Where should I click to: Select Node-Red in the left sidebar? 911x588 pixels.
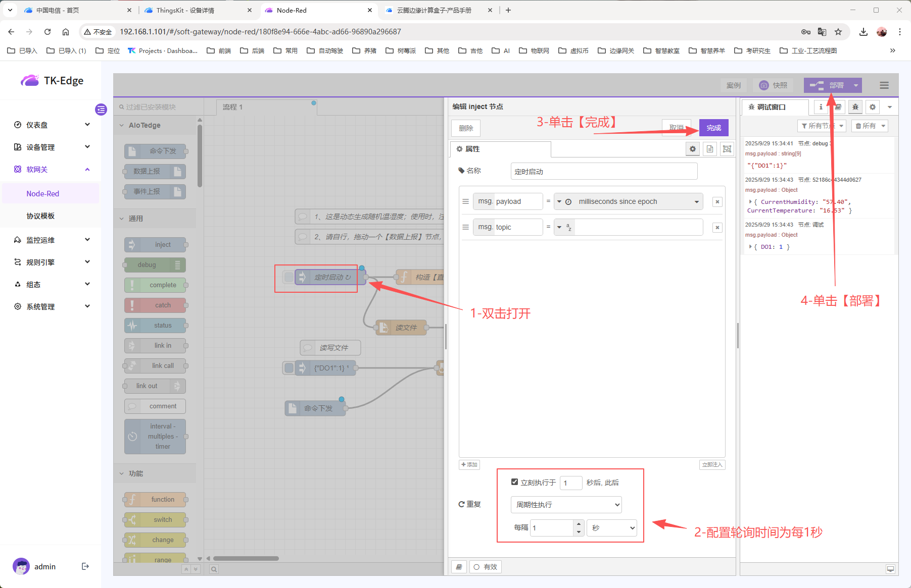point(43,194)
